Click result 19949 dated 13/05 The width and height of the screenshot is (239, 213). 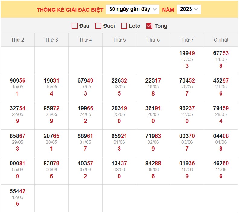[187, 53]
